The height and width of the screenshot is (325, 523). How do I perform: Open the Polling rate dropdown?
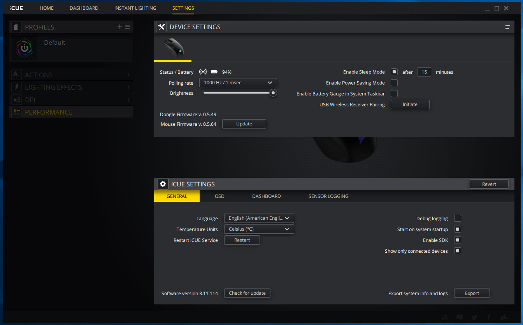point(238,83)
